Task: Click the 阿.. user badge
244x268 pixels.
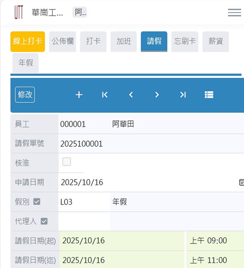Action: tap(80, 12)
